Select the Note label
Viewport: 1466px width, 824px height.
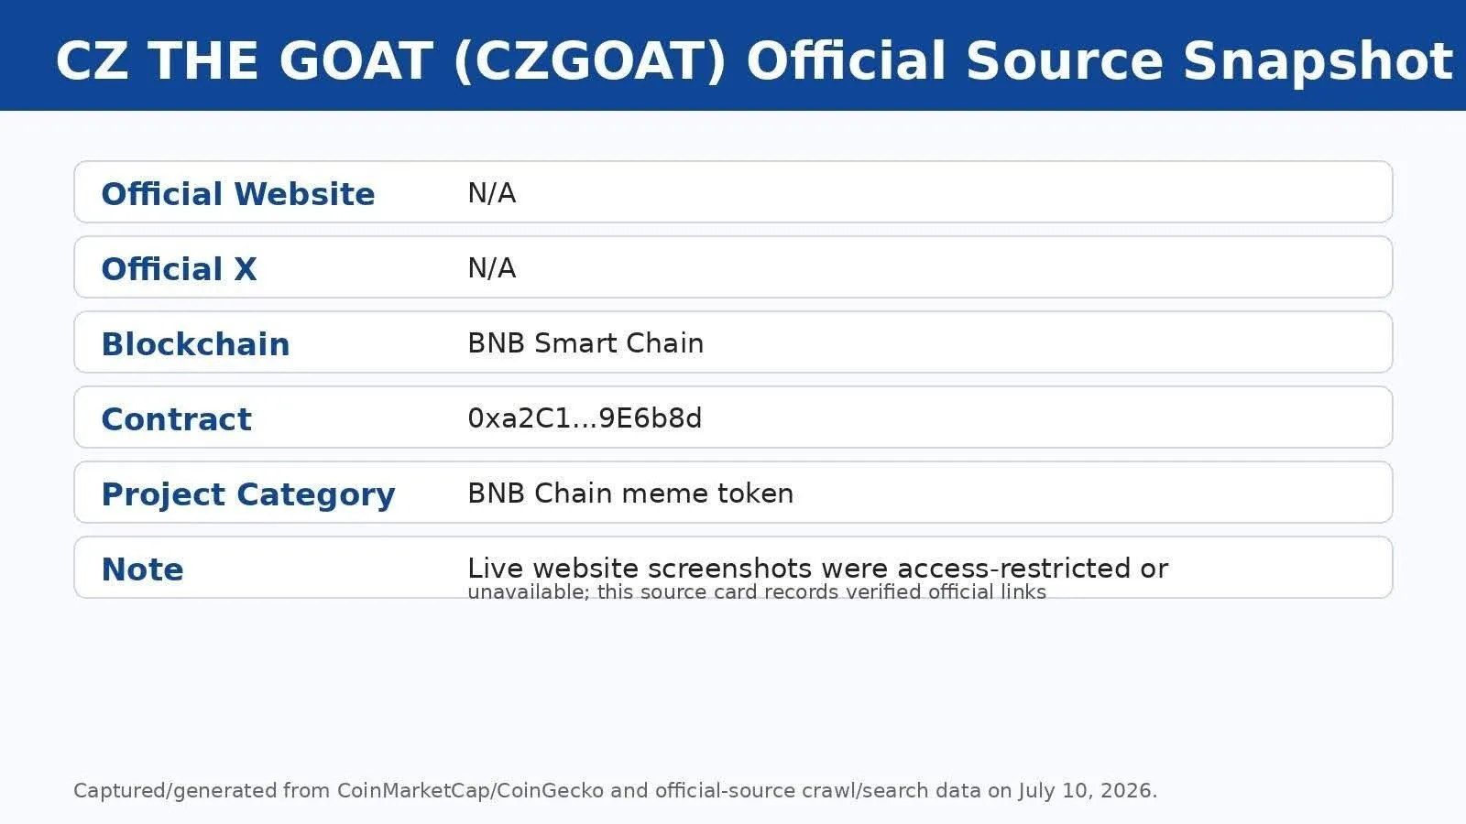point(142,569)
